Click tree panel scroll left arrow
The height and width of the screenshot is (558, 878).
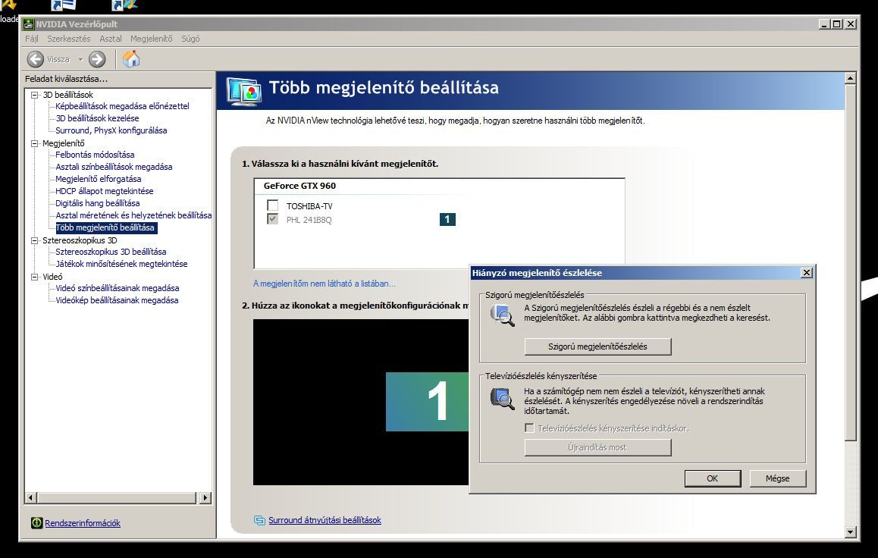point(31,497)
